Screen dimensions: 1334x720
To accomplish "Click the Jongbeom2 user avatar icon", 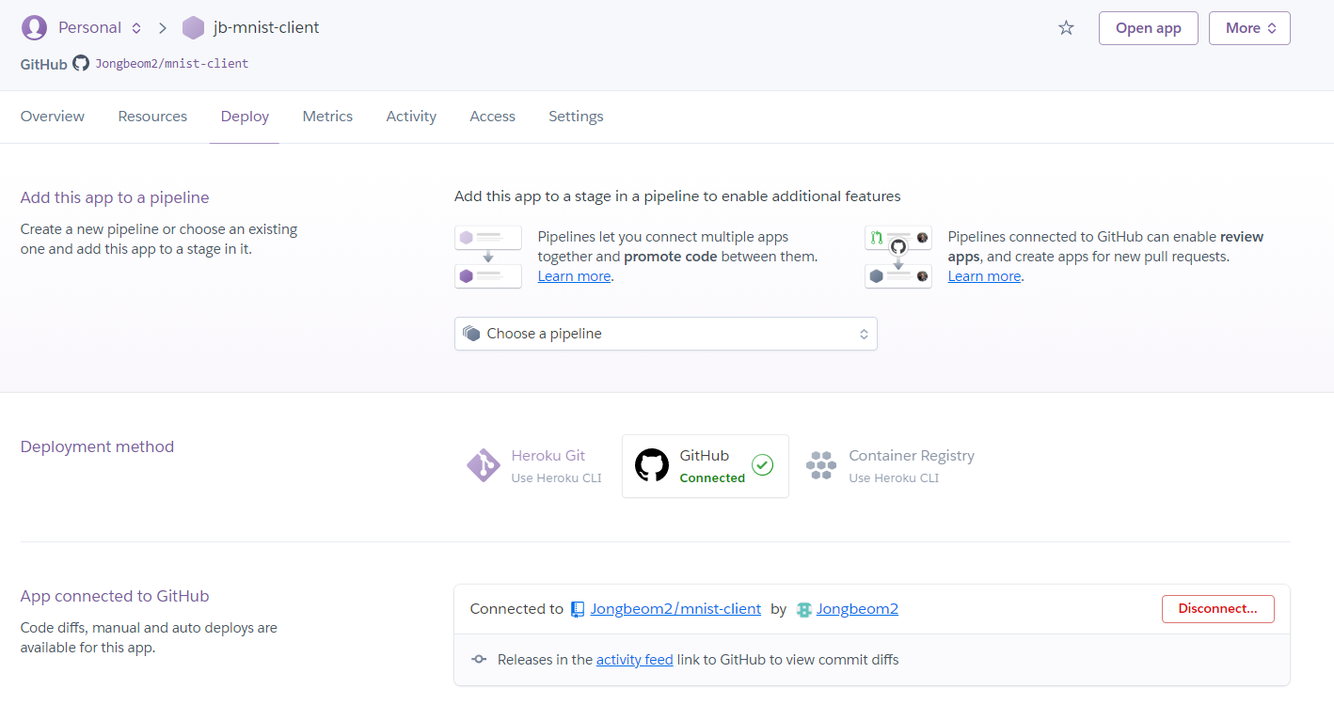I will (x=803, y=609).
